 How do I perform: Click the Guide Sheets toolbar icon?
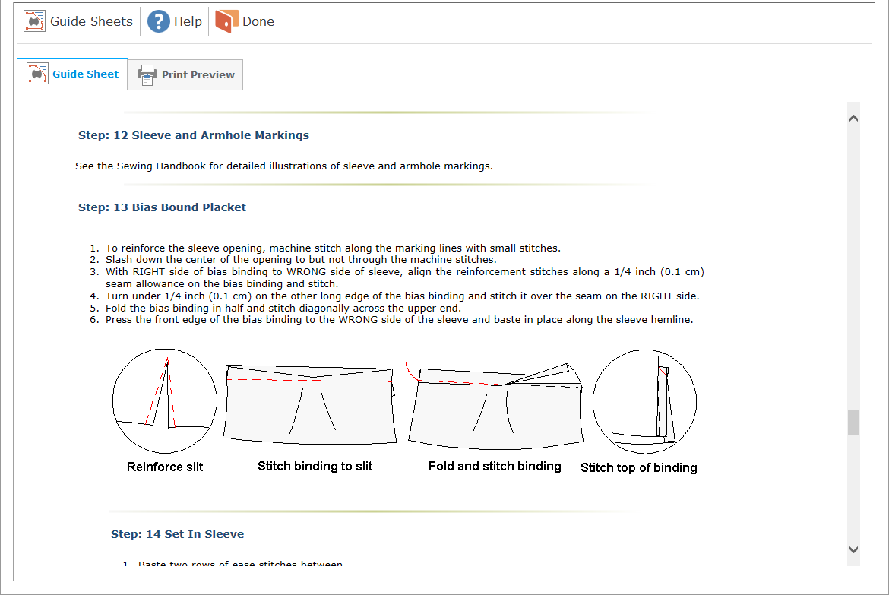35,21
